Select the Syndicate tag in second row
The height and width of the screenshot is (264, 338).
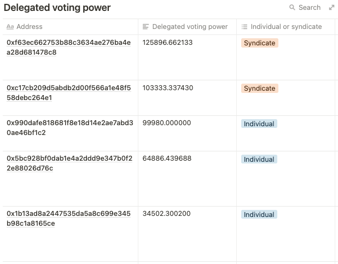point(259,89)
